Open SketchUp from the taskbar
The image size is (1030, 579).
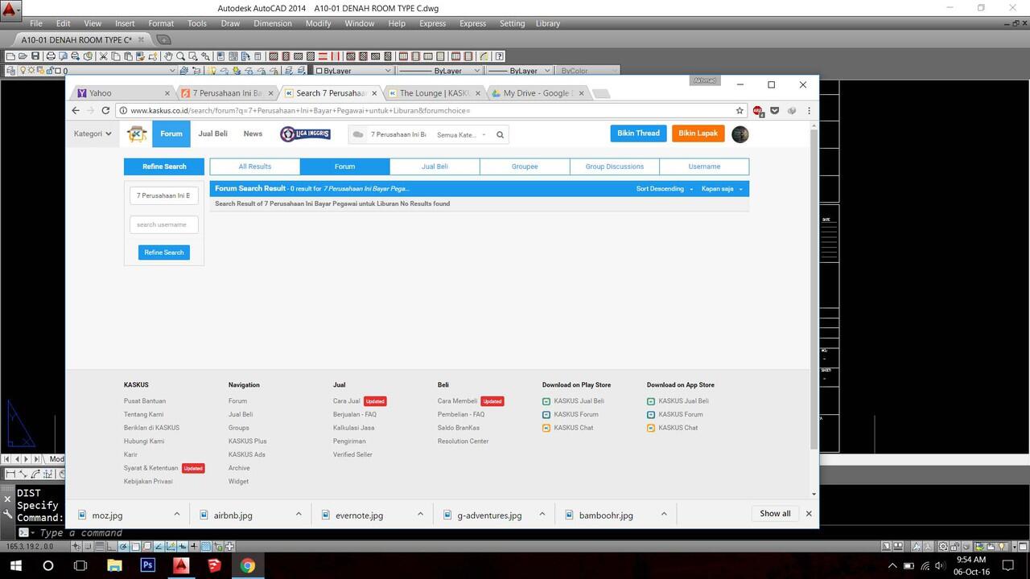(x=214, y=565)
